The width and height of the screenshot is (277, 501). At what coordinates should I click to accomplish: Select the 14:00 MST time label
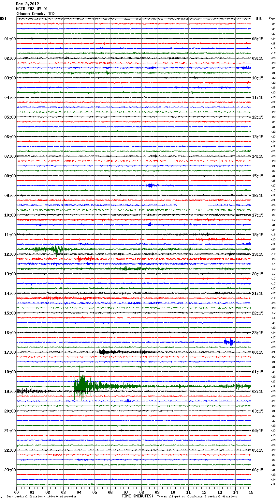[x=10, y=294]
